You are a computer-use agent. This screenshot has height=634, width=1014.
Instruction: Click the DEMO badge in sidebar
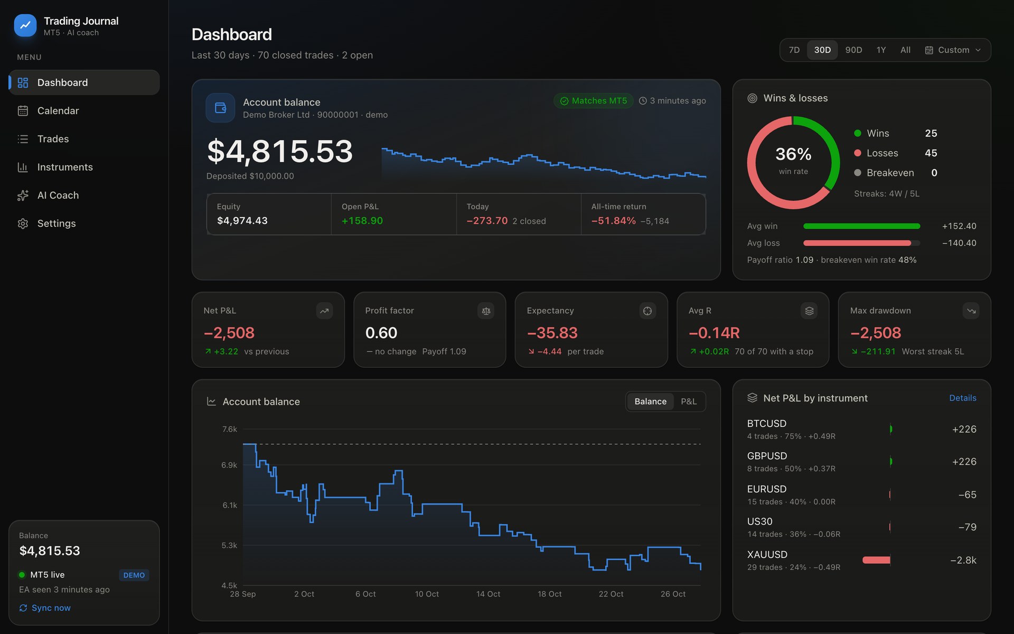134,575
